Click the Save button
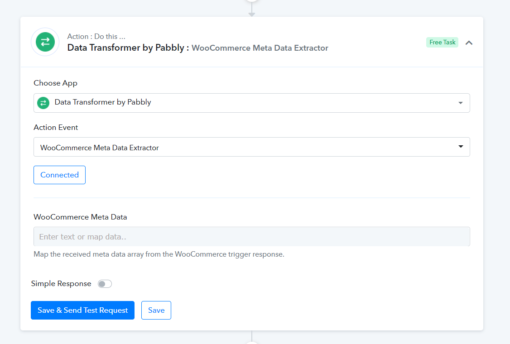Viewport: 510px width, 344px height. point(156,310)
